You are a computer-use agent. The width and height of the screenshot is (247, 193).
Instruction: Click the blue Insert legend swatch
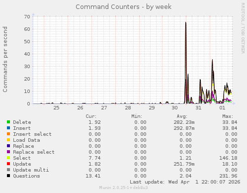point(8,128)
